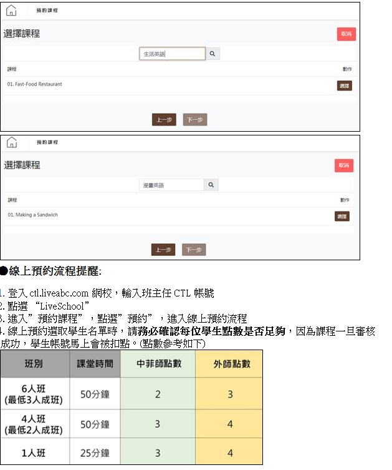Viewport: 392px width, 470px height.
Task: Click the home icon in the top panel
Action: click(12, 11)
